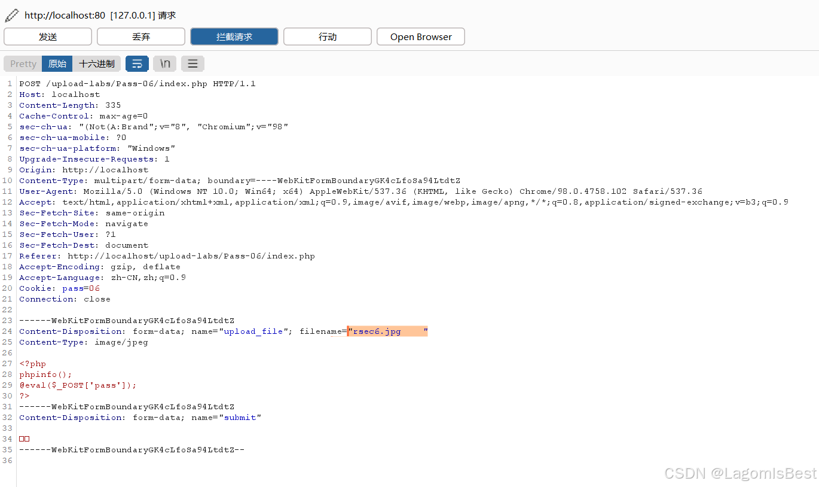Click the Connection: close line
Viewport: 819px width, 487px height.
pyautogui.click(x=65, y=299)
